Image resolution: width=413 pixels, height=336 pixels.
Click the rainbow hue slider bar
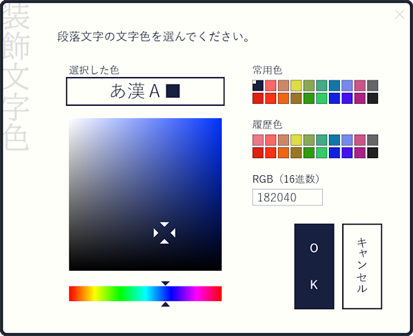point(145,293)
